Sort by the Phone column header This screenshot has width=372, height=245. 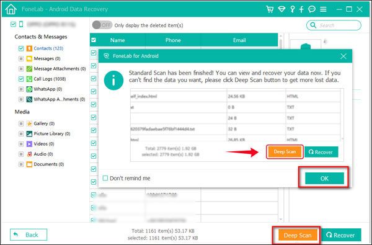(x=173, y=40)
